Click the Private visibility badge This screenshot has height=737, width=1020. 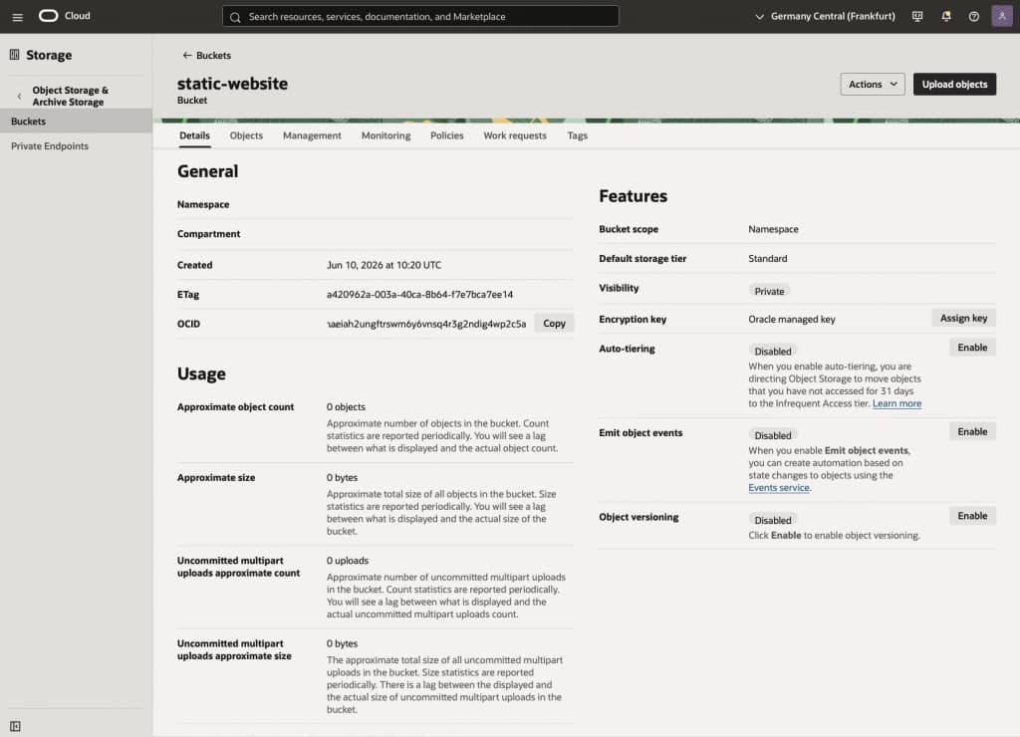769,291
